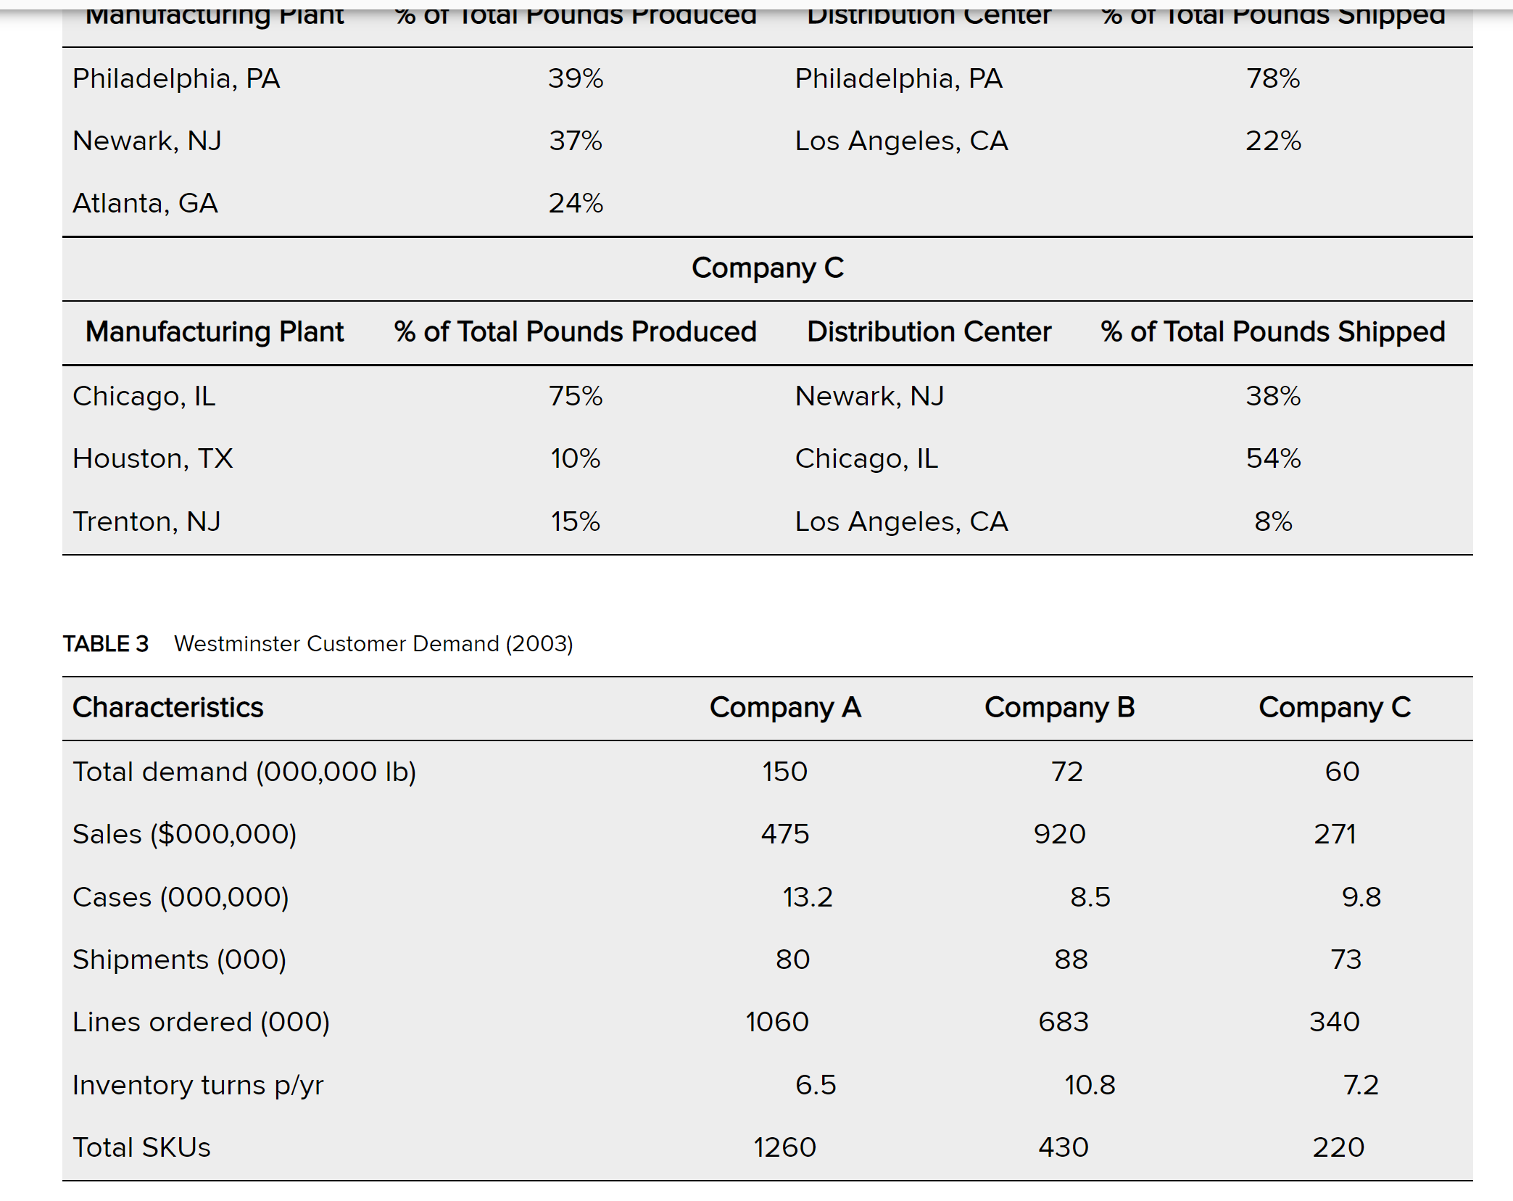The height and width of the screenshot is (1201, 1513).
Task: Click the 54% shipped value for Chicago
Action: [x=1273, y=459]
